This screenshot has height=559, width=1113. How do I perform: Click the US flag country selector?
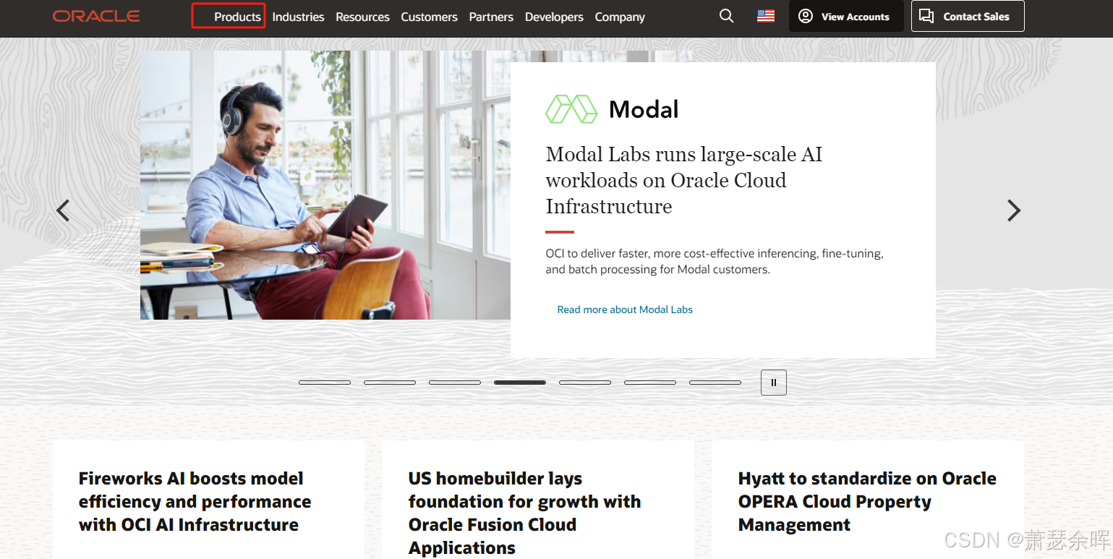pos(766,16)
